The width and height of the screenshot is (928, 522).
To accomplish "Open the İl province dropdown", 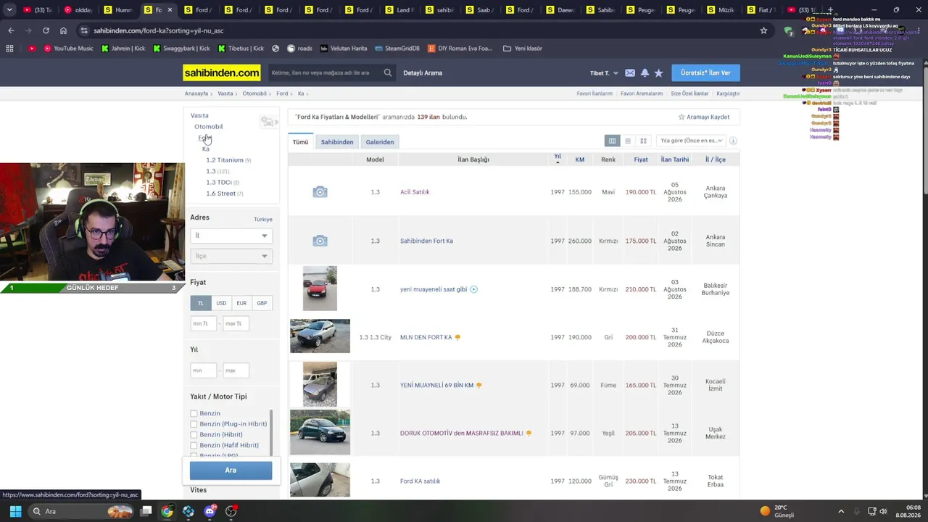I will tap(231, 236).
